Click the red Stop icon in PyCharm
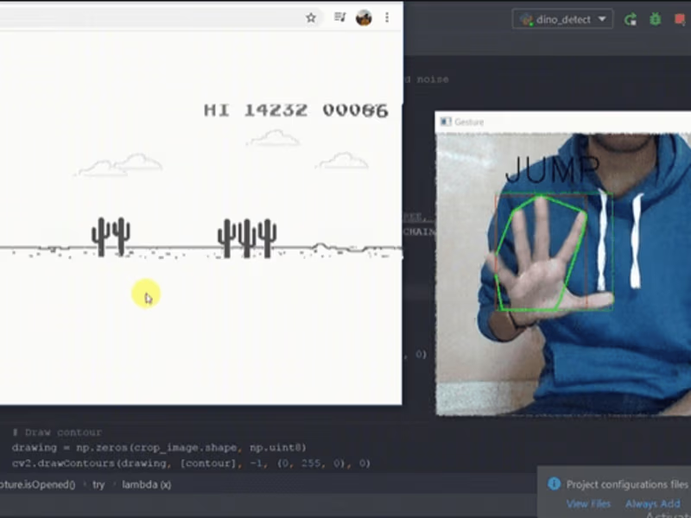 [680, 19]
